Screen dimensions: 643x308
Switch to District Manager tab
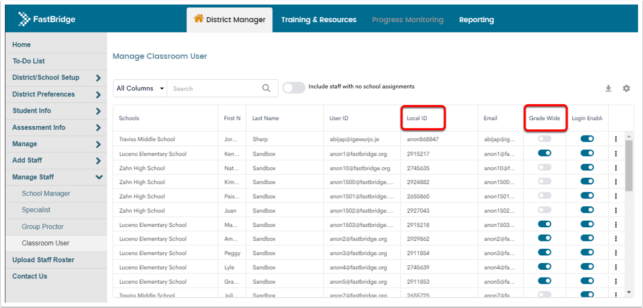(x=230, y=20)
